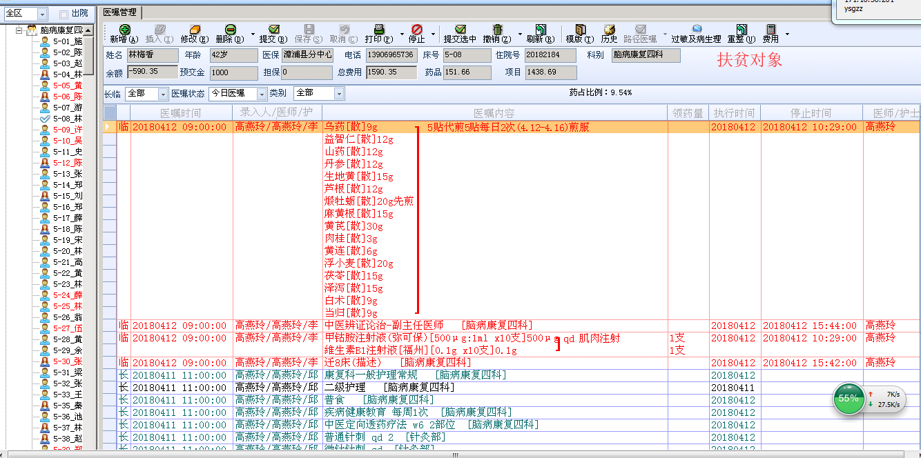Click the 路径医嘱 toolbar icon
921x458 pixels.
[x=640, y=30]
